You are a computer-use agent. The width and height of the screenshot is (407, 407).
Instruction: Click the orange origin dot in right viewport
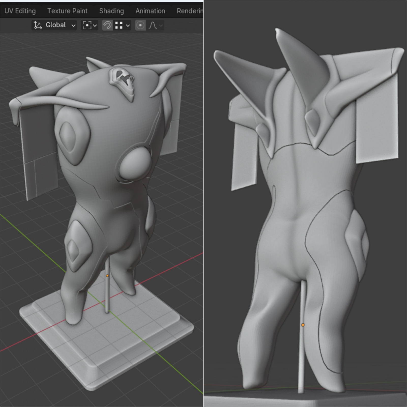click(x=303, y=325)
